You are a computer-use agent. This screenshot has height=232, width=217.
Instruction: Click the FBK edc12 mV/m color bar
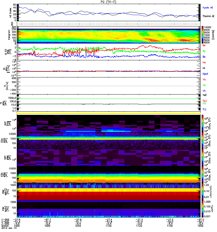click(x=203, y=192)
